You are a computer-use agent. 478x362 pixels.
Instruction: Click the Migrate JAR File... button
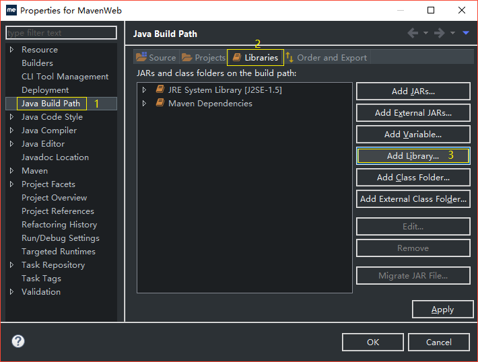413,275
